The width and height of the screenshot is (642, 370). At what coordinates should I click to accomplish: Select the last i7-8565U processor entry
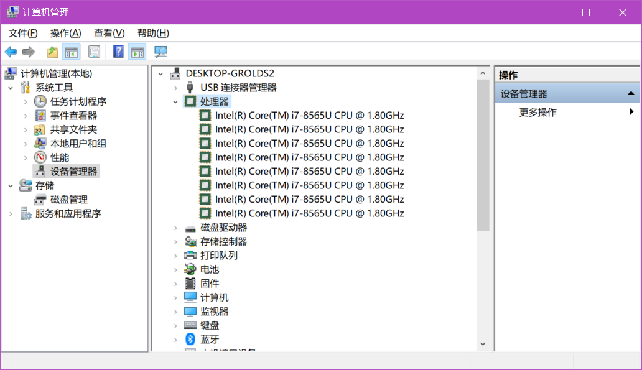coord(310,213)
